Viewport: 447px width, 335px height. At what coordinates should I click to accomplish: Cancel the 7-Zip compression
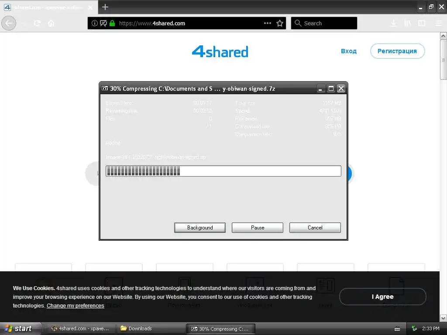click(x=315, y=228)
